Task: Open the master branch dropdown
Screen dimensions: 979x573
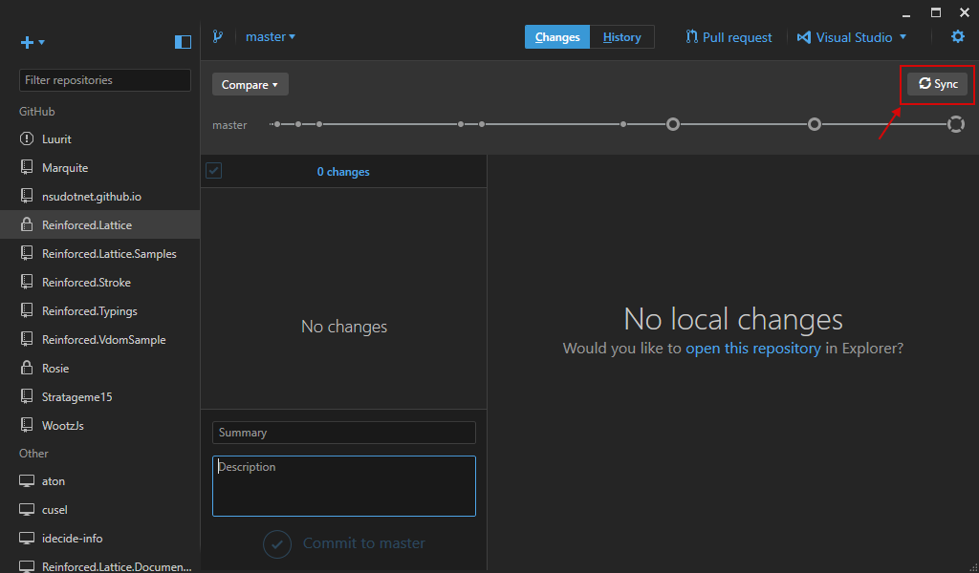Action: coord(271,37)
